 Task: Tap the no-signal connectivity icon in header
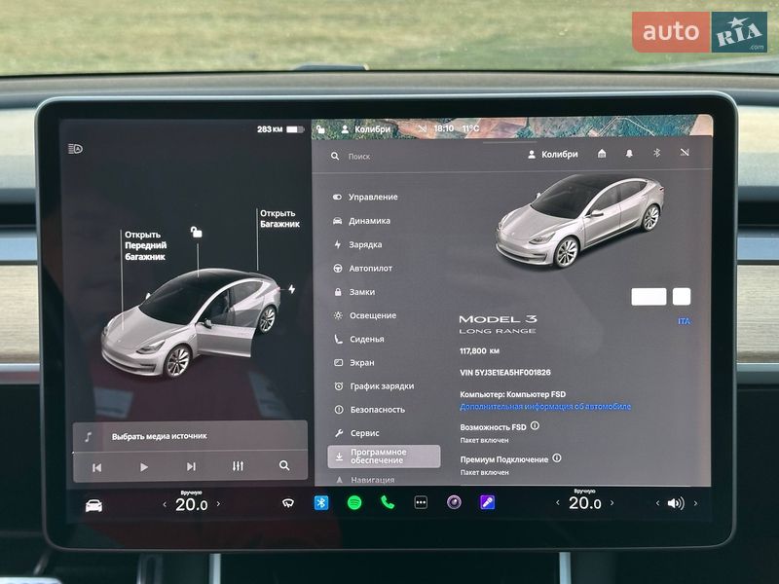point(685,153)
